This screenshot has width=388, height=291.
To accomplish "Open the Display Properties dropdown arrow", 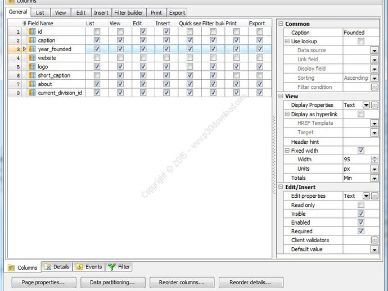I will [366, 105].
